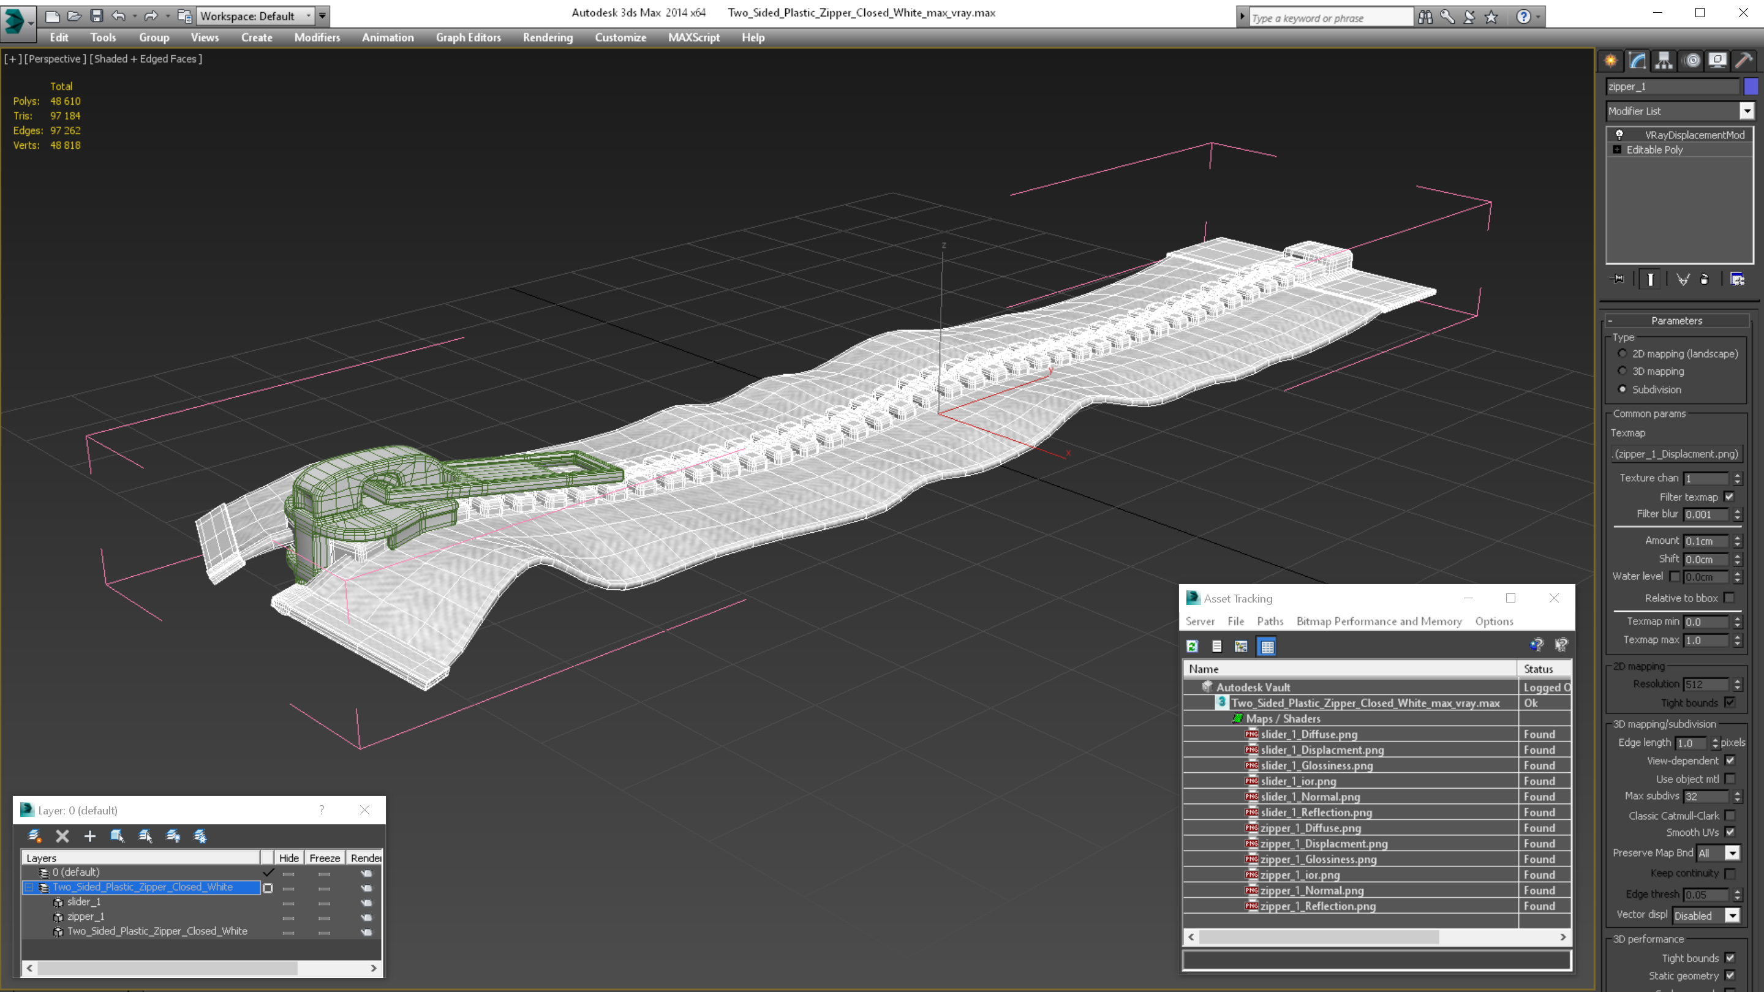
Task: Open the Modify command panel tab
Action: pyautogui.click(x=1637, y=61)
